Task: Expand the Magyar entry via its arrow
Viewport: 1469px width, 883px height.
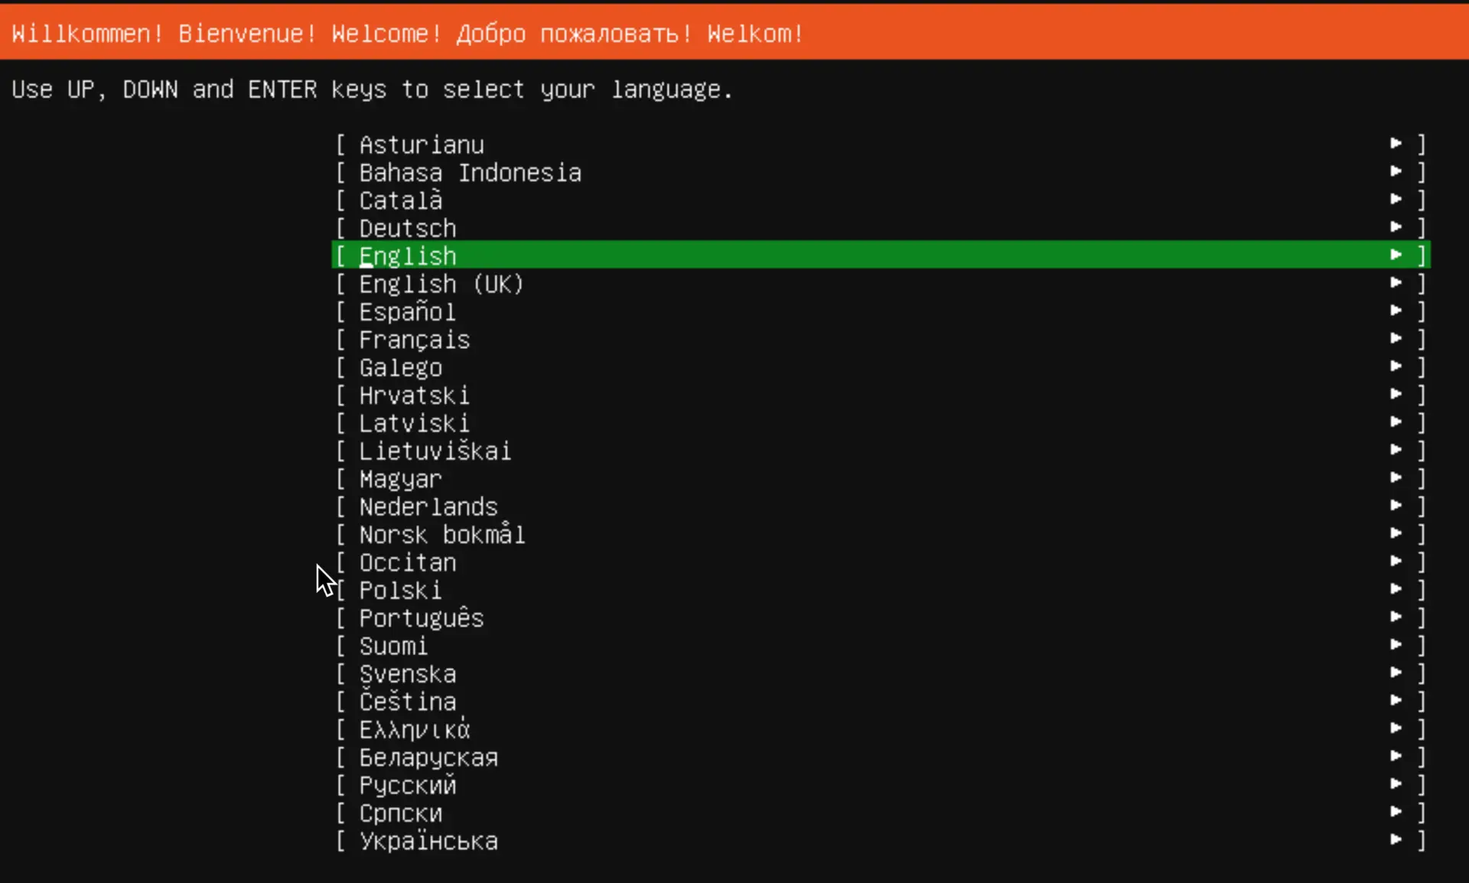Action: point(1396,478)
